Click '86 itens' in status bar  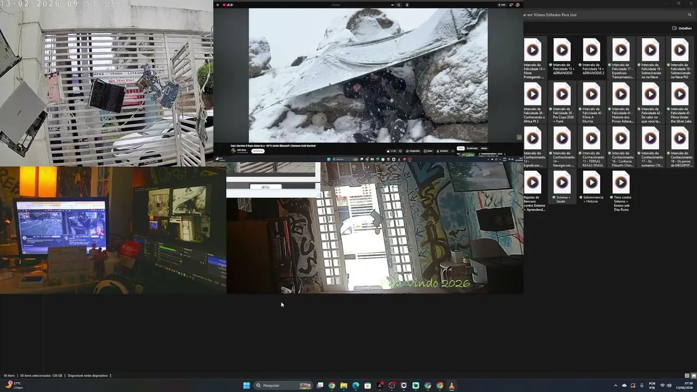(x=9, y=376)
